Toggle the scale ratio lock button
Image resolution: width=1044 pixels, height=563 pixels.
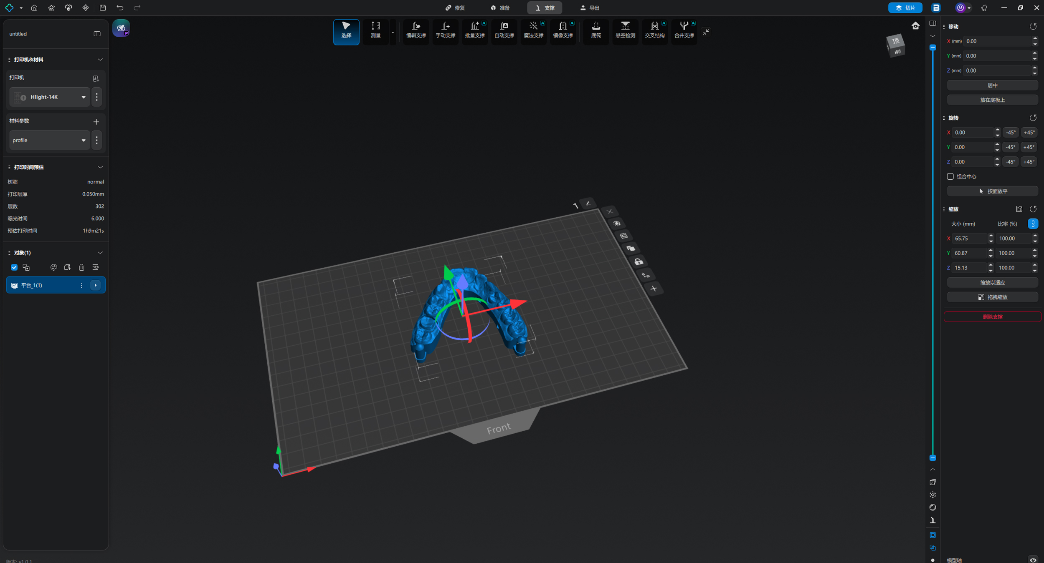coord(1033,224)
